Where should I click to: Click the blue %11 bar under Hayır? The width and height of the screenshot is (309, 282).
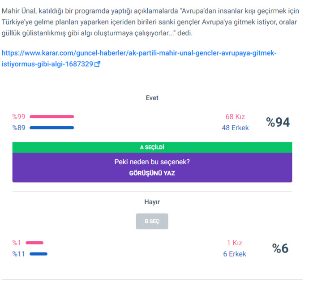point(39,254)
